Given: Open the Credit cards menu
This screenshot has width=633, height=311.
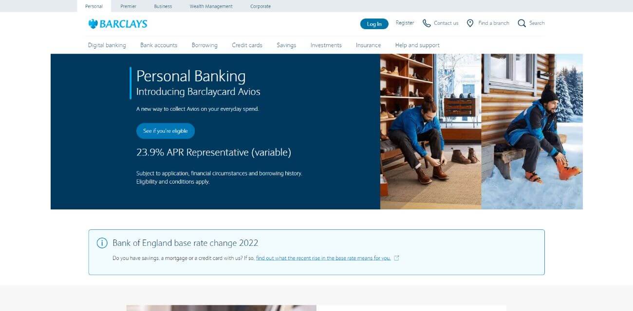Looking at the screenshot, I should (247, 45).
